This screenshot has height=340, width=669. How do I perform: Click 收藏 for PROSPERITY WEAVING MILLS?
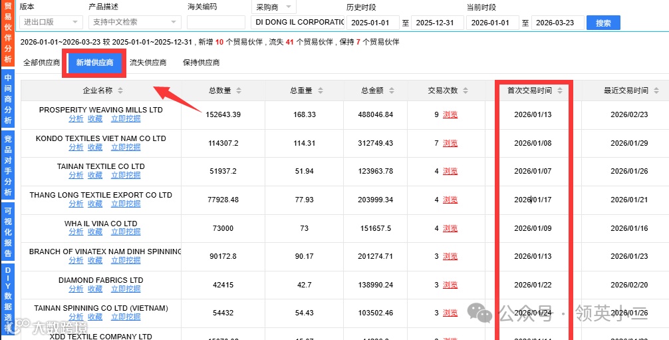click(95, 118)
